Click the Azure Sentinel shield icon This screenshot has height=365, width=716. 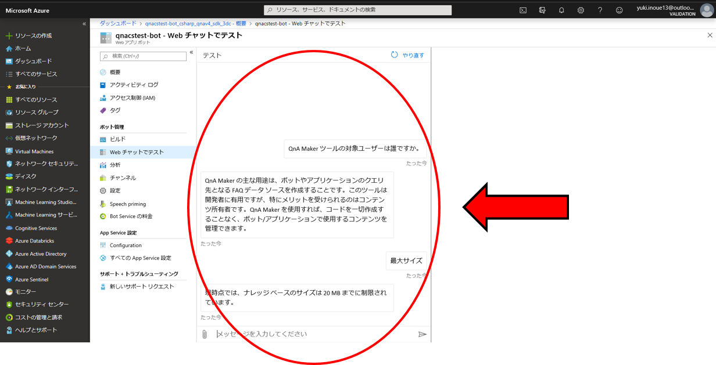tap(9, 279)
